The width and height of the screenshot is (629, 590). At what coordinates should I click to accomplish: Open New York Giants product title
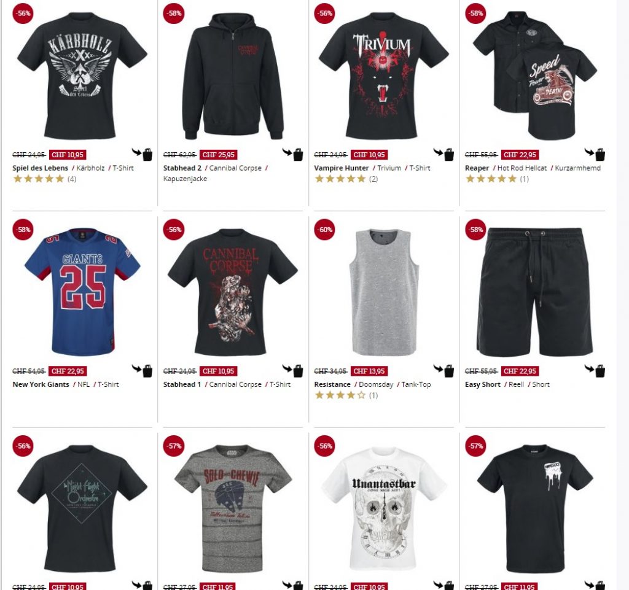[41, 384]
